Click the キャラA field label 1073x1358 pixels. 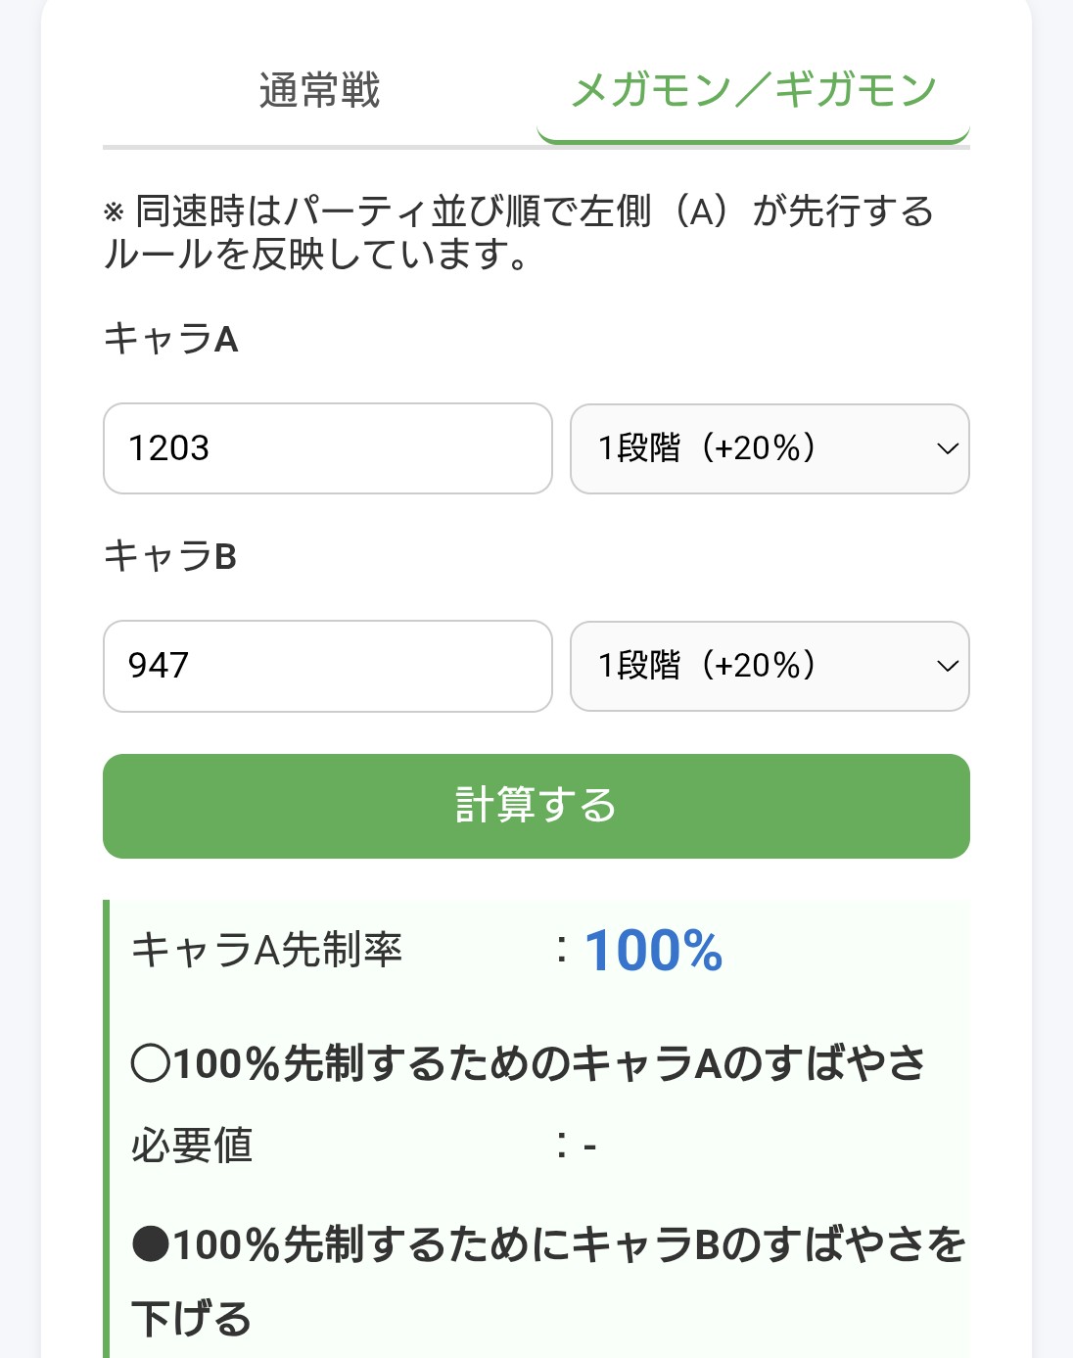[170, 340]
